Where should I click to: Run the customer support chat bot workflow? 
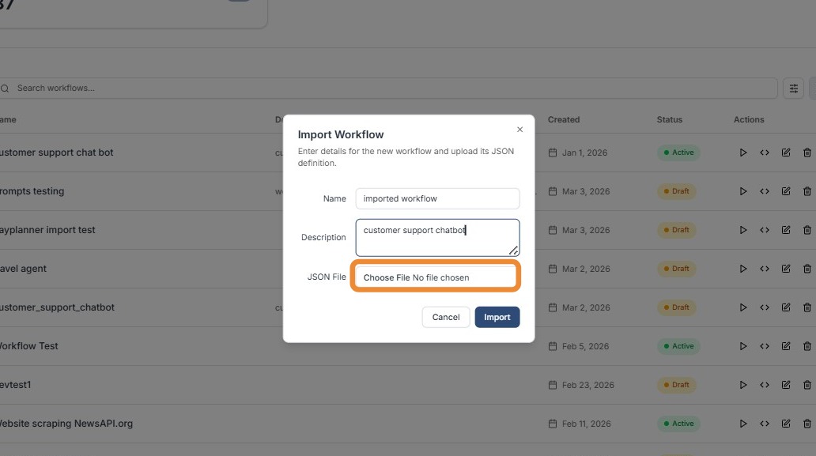(x=743, y=153)
